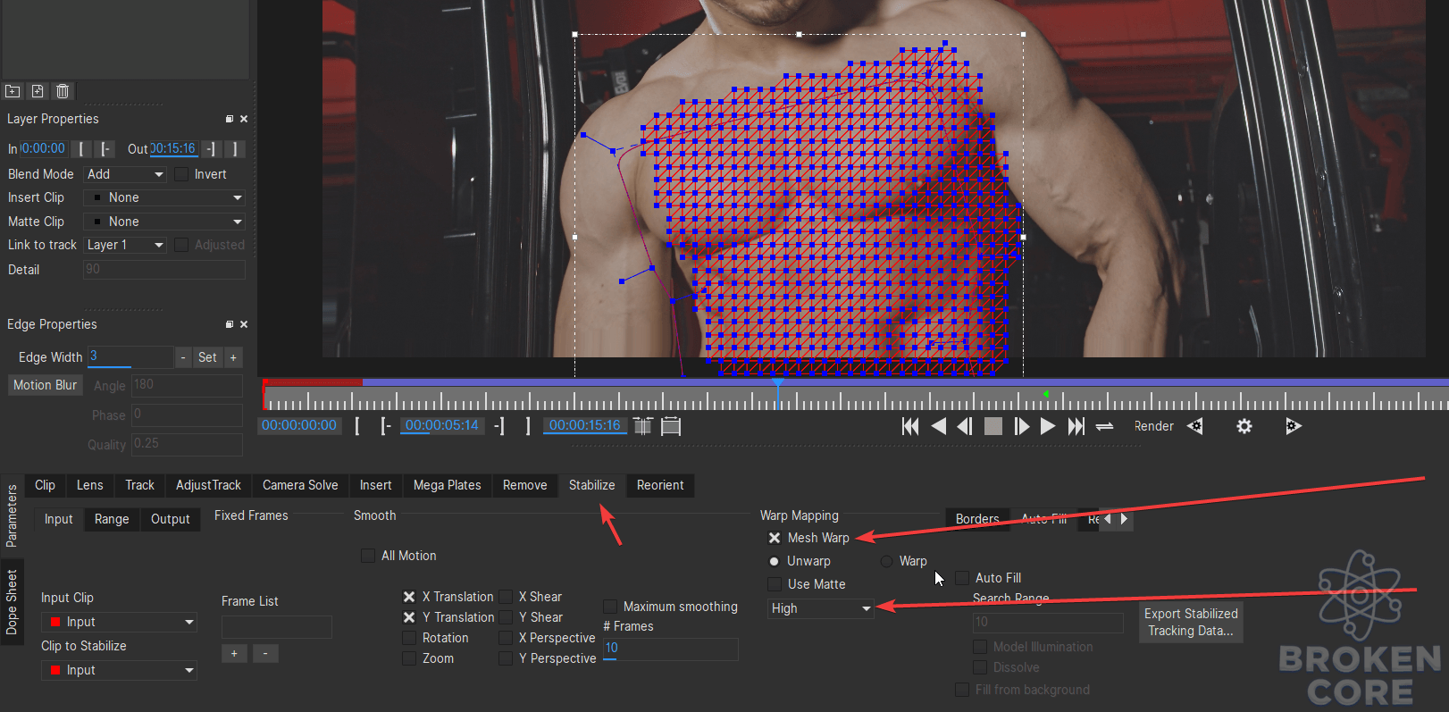Switch to the Mega Plates tab
The width and height of the screenshot is (1449, 712).
tap(447, 485)
